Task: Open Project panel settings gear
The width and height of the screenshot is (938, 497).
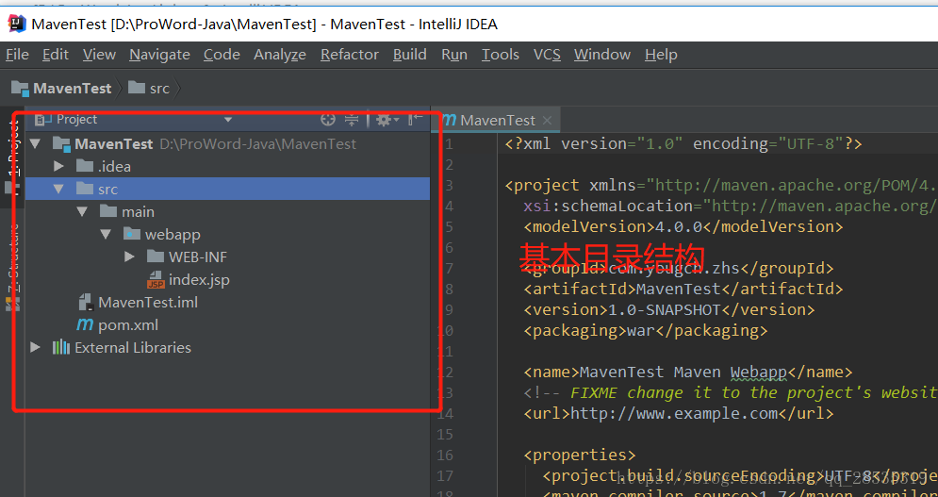Action: click(x=387, y=120)
